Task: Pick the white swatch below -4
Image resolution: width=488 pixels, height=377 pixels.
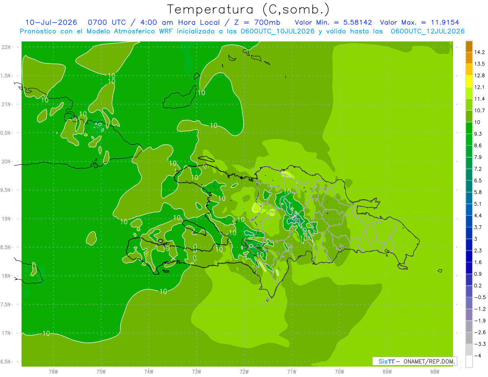Action: pos(469,362)
